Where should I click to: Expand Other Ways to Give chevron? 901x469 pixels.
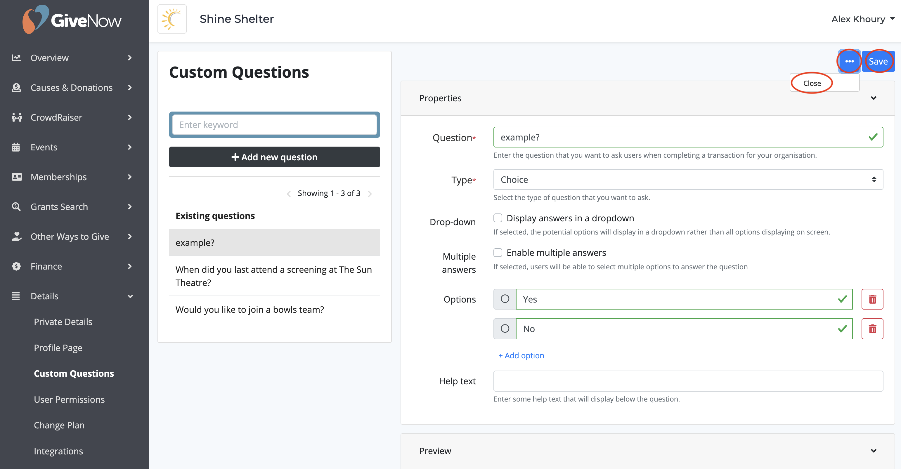[x=130, y=237]
